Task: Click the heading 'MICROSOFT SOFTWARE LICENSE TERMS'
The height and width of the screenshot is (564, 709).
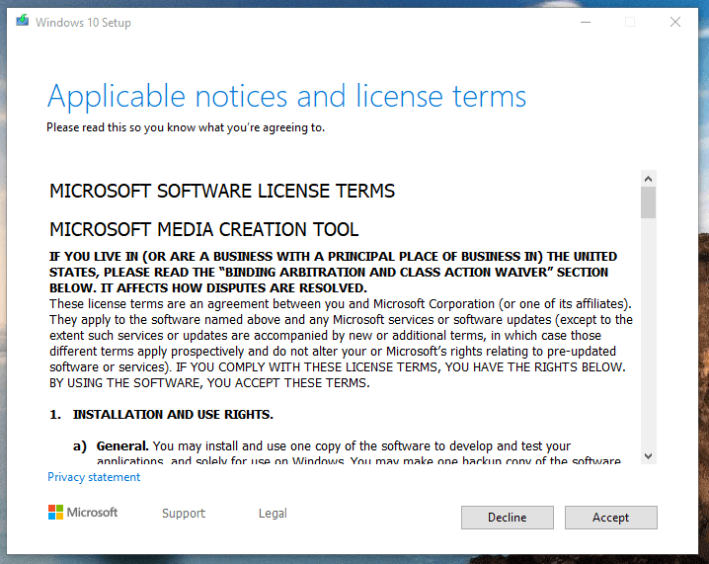Action: click(222, 191)
